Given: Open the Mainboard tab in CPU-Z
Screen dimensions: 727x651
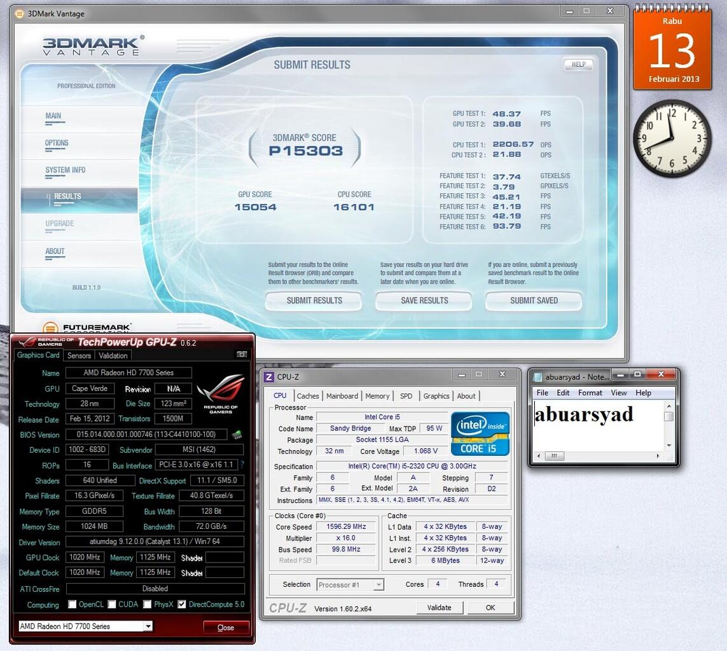Looking at the screenshot, I should pos(342,396).
